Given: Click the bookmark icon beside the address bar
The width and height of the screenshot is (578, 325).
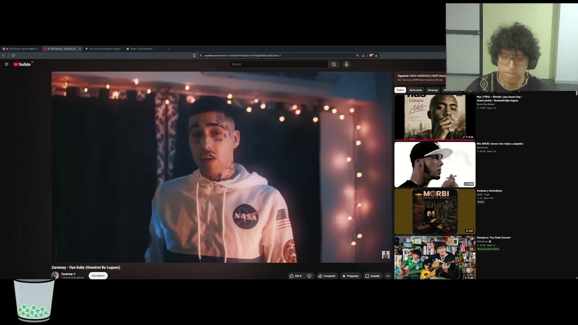Looking at the screenshot, I should point(194,56).
